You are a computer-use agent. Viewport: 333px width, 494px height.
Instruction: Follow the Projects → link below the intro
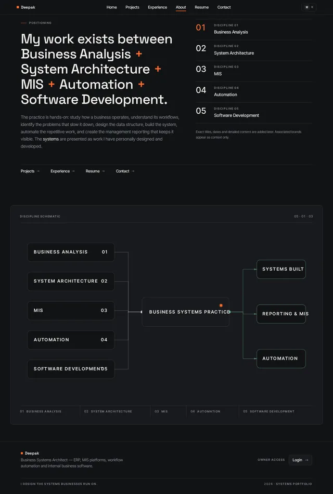[x=30, y=171]
